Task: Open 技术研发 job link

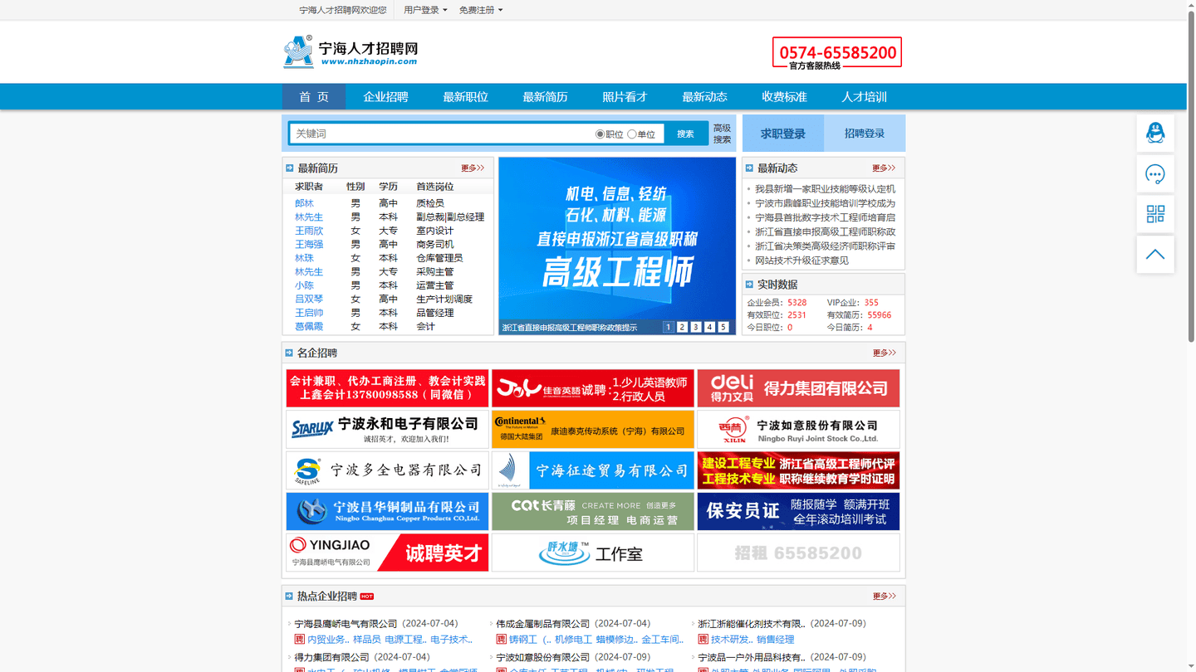Action: [730, 640]
